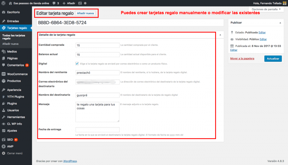This screenshot has height=165, width=288.
Task: Click the Cantidad comprada input field
Action: pyautogui.click(x=97, y=45)
